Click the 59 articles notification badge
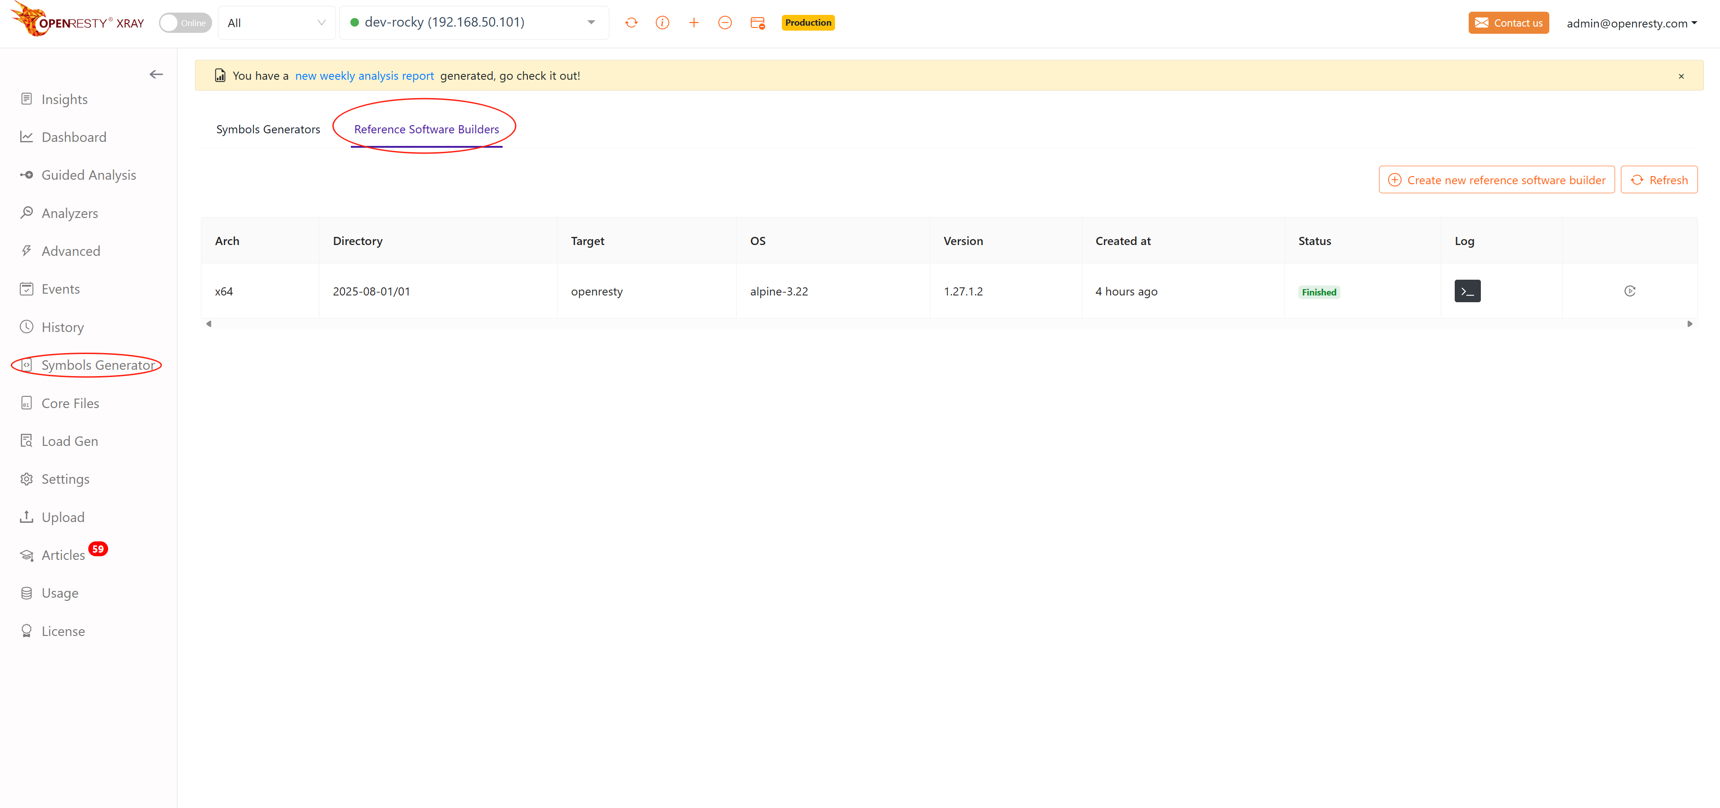Viewport: 1720px width, 808px height. (x=98, y=549)
